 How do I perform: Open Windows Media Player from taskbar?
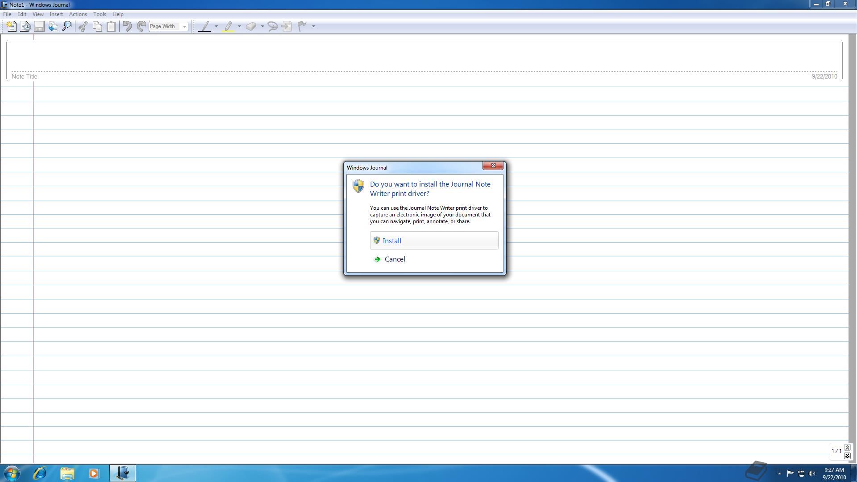(94, 473)
